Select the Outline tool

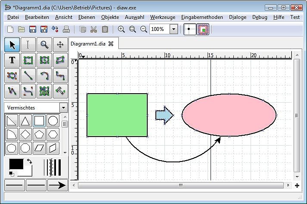pos(60,91)
